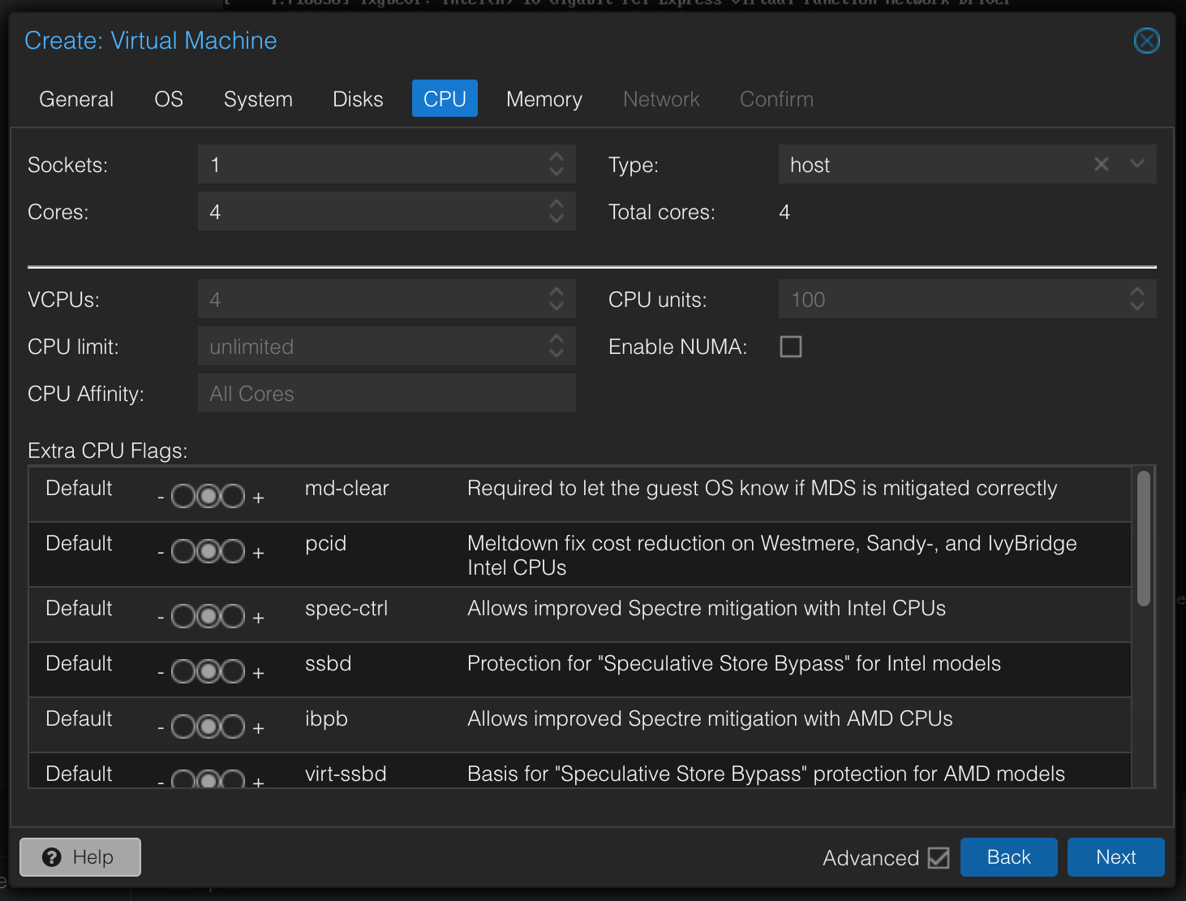Viewport: 1186px width, 901px height.
Task: Clear the CPU Type field value
Action: tap(1101, 164)
